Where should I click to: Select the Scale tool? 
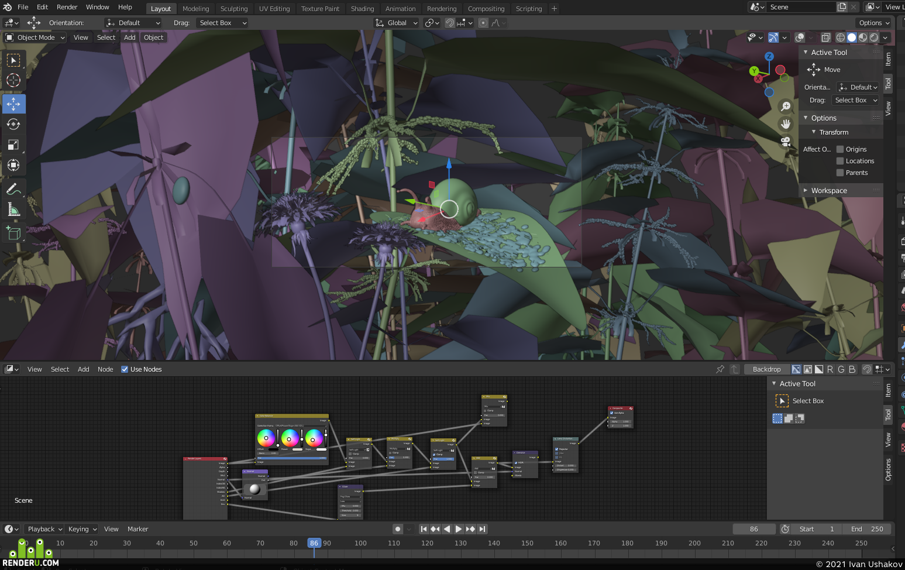(13, 145)
